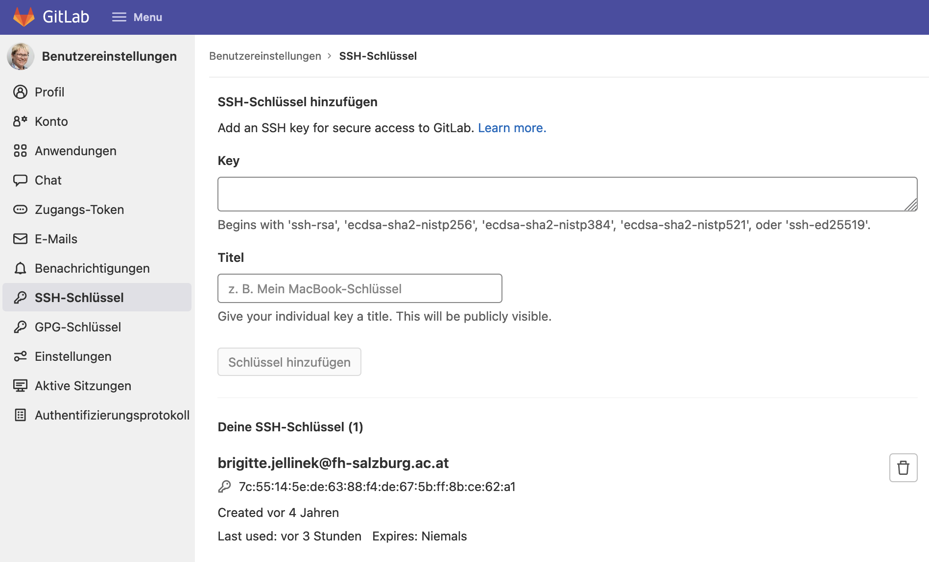Click 'Expires: Niemals' text
The image size is (929, 562).
pos(420,536)
